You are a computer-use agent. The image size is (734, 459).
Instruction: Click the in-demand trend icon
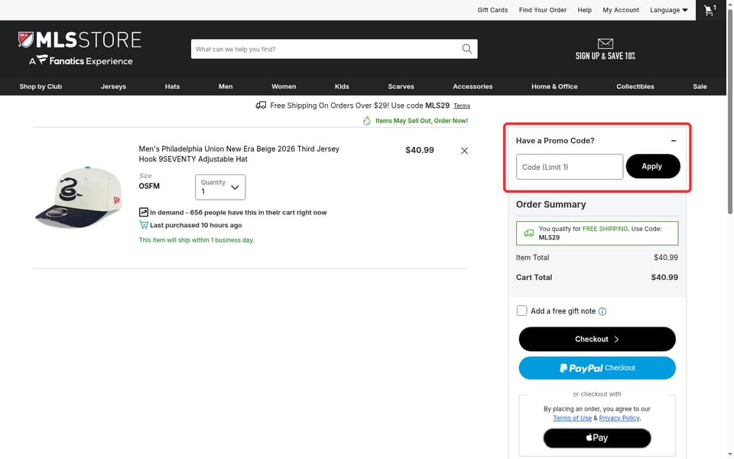[x=144, y=212]
